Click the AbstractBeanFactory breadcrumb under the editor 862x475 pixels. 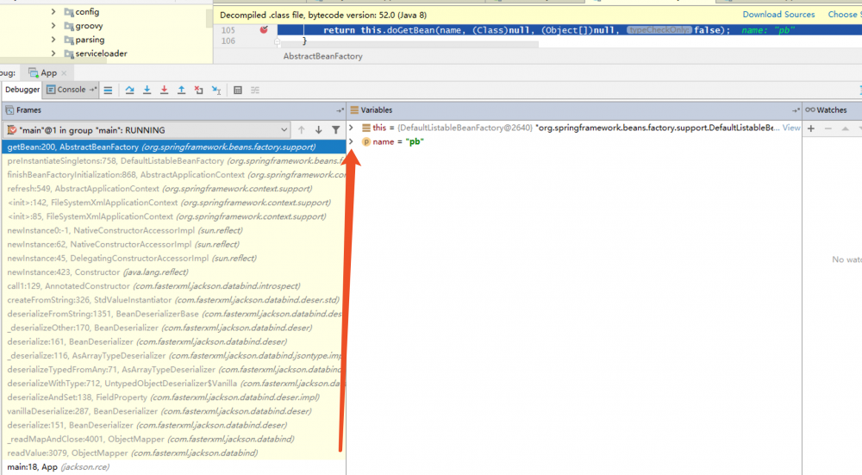coord(322,56)
